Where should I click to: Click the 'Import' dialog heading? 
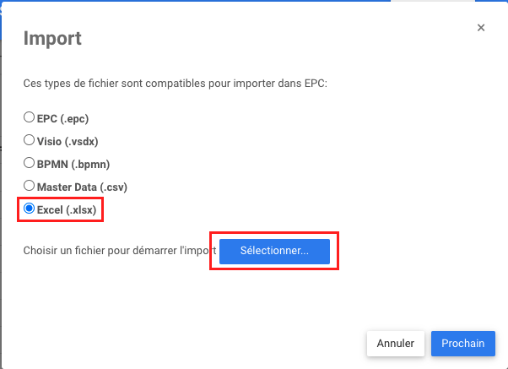pos(52,39)
